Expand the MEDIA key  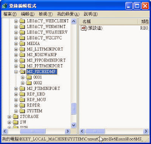coord(16,43)
